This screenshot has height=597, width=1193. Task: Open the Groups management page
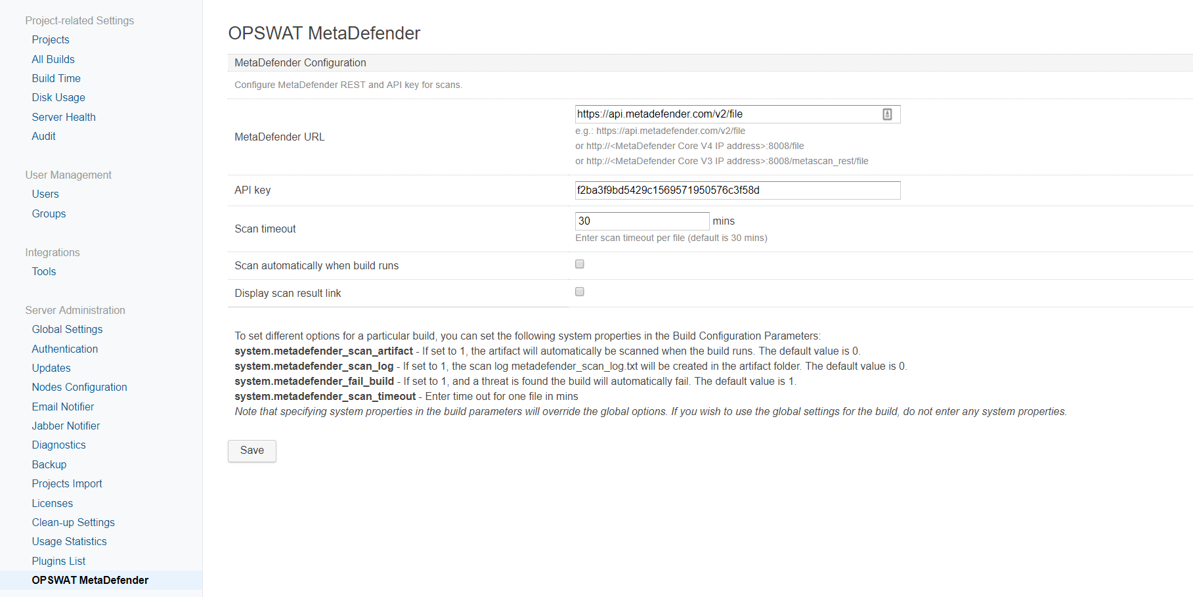[49, 213]
